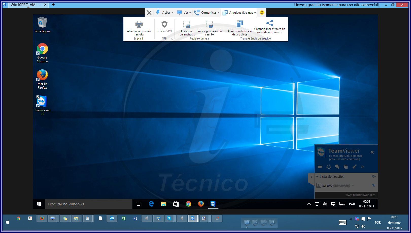Screen dimensions: 411x233
Task: Open the file transfer window
Action: (x=239, y=28)
